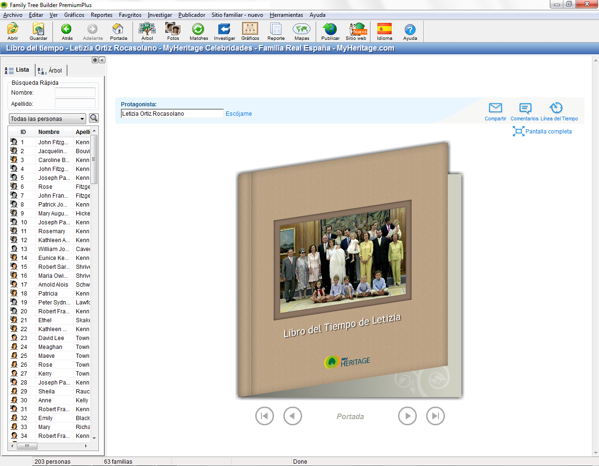Open the Publicador menu
Viewport: 599px width, 466px height.
[192, 15]
